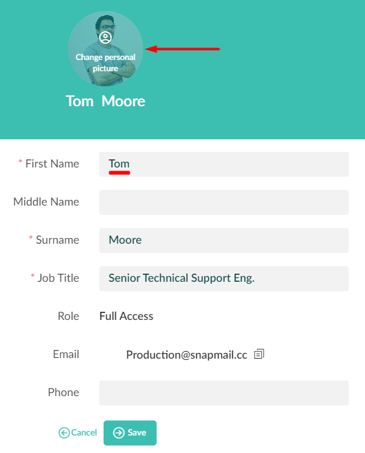The height and width of the screenshot is (453, 365).
Task: Select Tom Moore's profile photo thumbnail
Action: pyautogui.click(x=105, y=49)
